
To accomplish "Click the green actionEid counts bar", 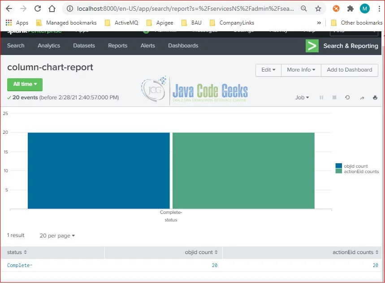I will pos(243,171).
